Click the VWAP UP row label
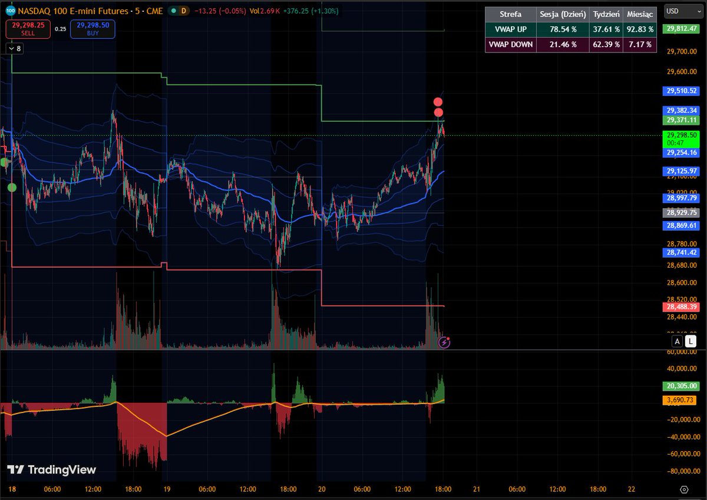Screen dimensions: 707x500 pos(510,29)
